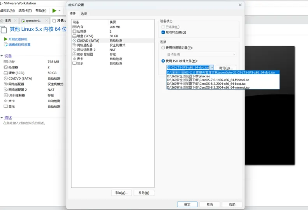Click the 网络适配器 icon in the main window panel
Screen dimensions: 308x210
[x=6, y=84]
